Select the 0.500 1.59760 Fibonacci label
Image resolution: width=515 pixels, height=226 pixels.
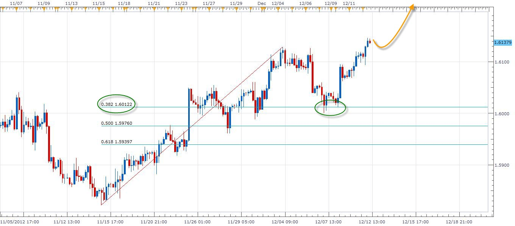(117, 123)
